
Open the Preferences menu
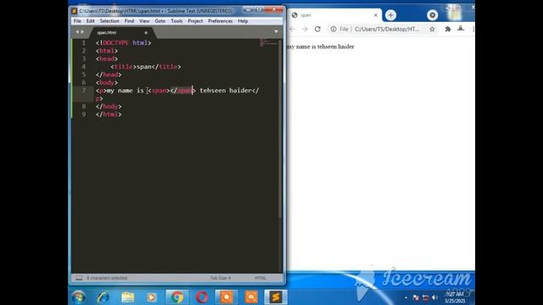[221, 21]
